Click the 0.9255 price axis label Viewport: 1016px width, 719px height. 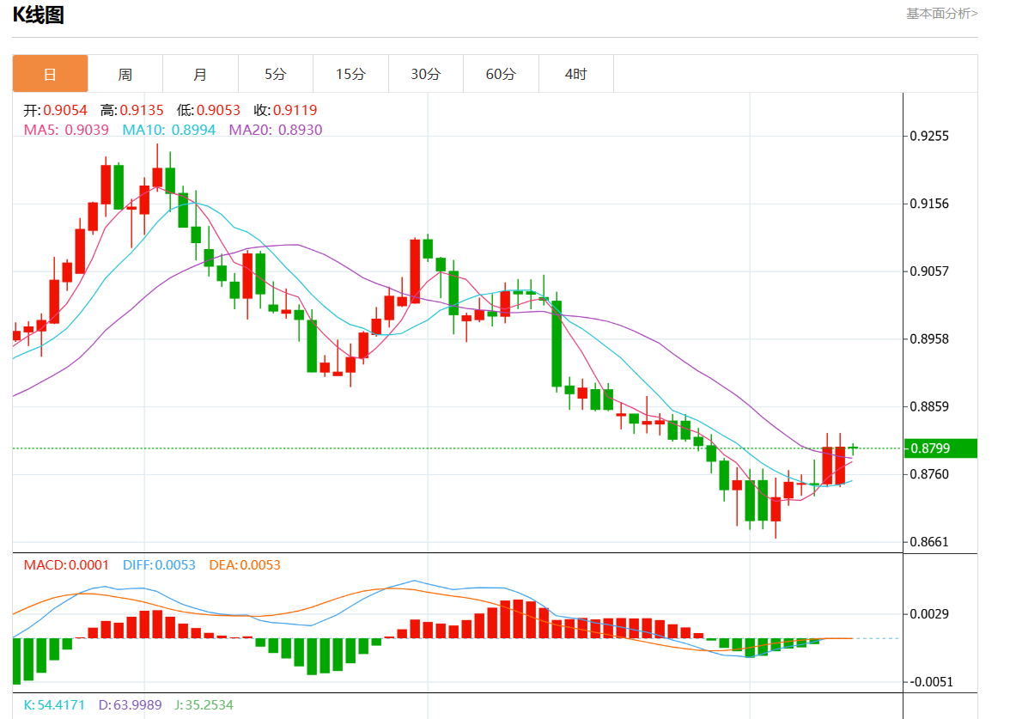[x=929, y=136]
